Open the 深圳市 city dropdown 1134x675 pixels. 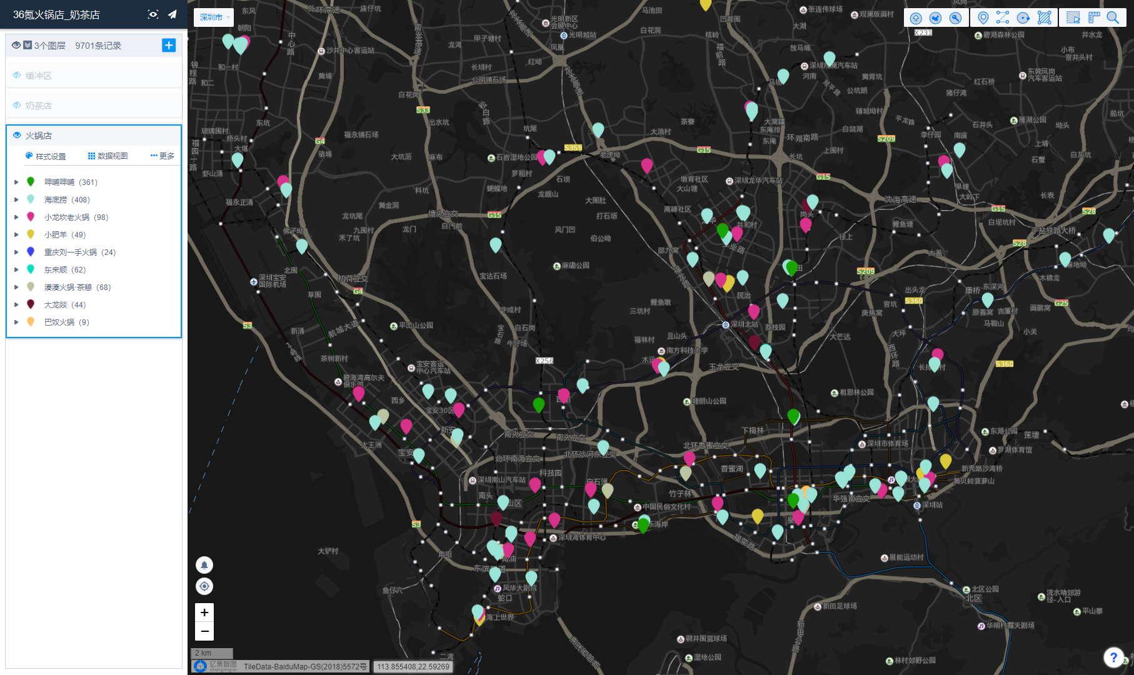[x=214, y=17]
